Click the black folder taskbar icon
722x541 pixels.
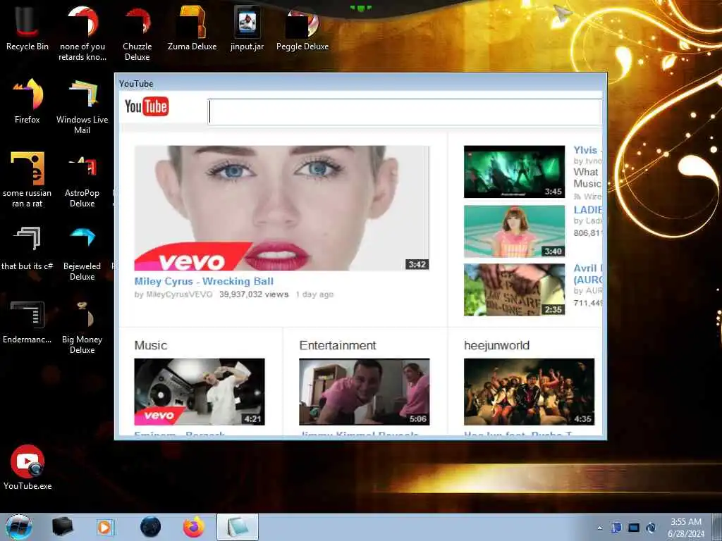tap(62, 527)
